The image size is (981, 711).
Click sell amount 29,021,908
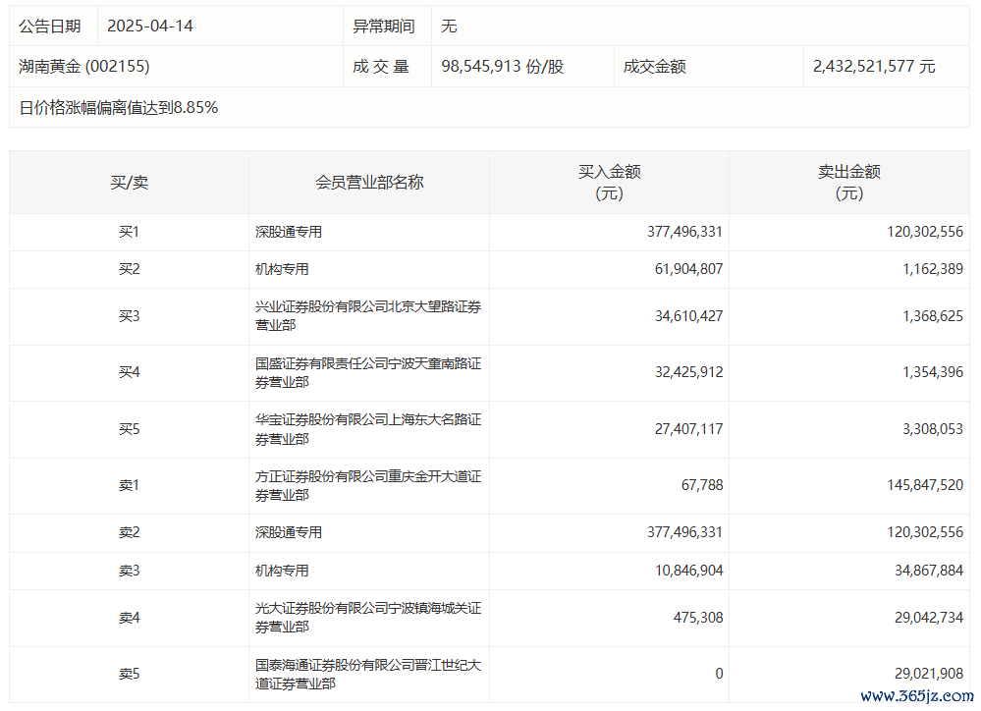click(x=929, y=674)
